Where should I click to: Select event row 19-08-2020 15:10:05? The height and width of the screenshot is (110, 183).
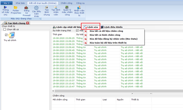coord(117,62)
